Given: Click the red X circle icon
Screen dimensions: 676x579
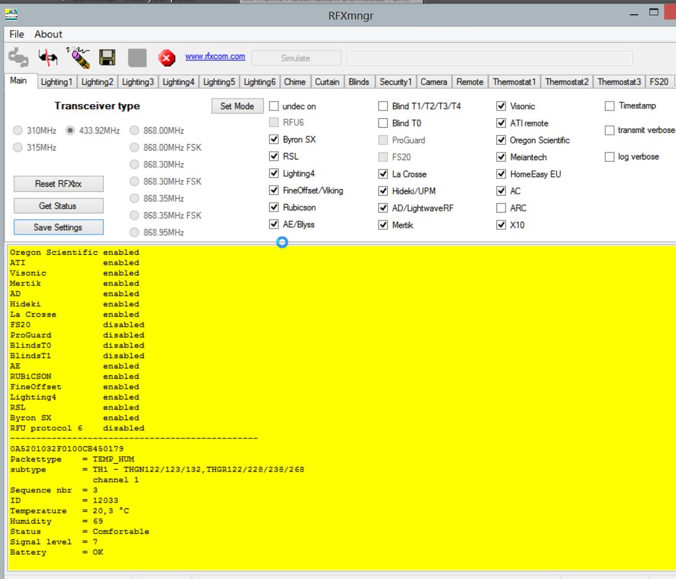Looking at the screenshot, I should [166, 58].
